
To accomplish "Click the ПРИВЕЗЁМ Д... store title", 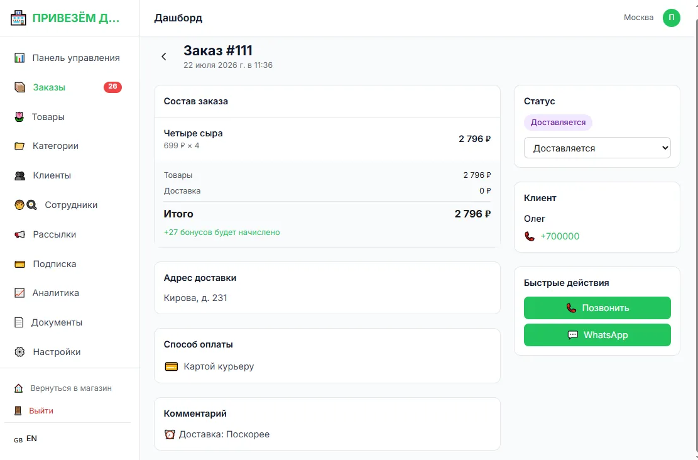I will pyautogui.click(x=75, y=18).
